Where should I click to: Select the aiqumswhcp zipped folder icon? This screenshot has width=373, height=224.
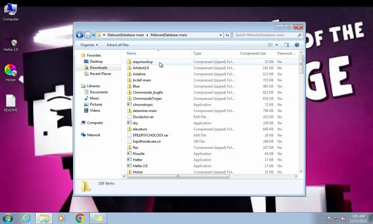(129, 62)
